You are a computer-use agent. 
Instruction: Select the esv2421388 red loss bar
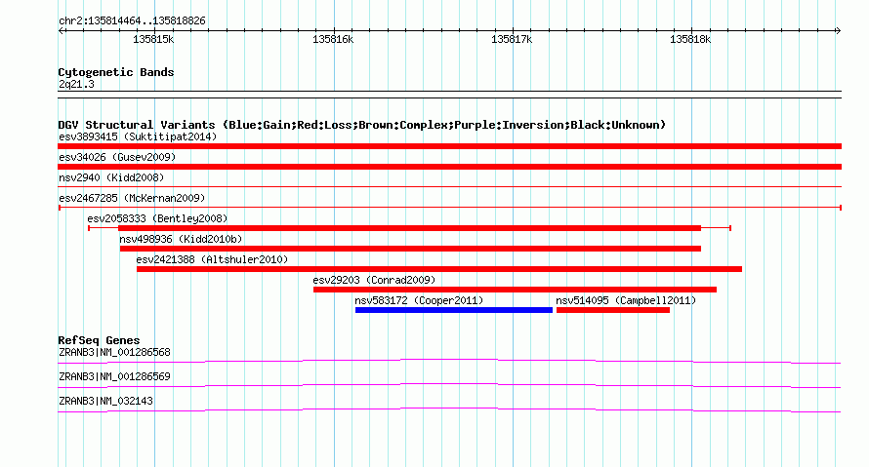point(439,269)
